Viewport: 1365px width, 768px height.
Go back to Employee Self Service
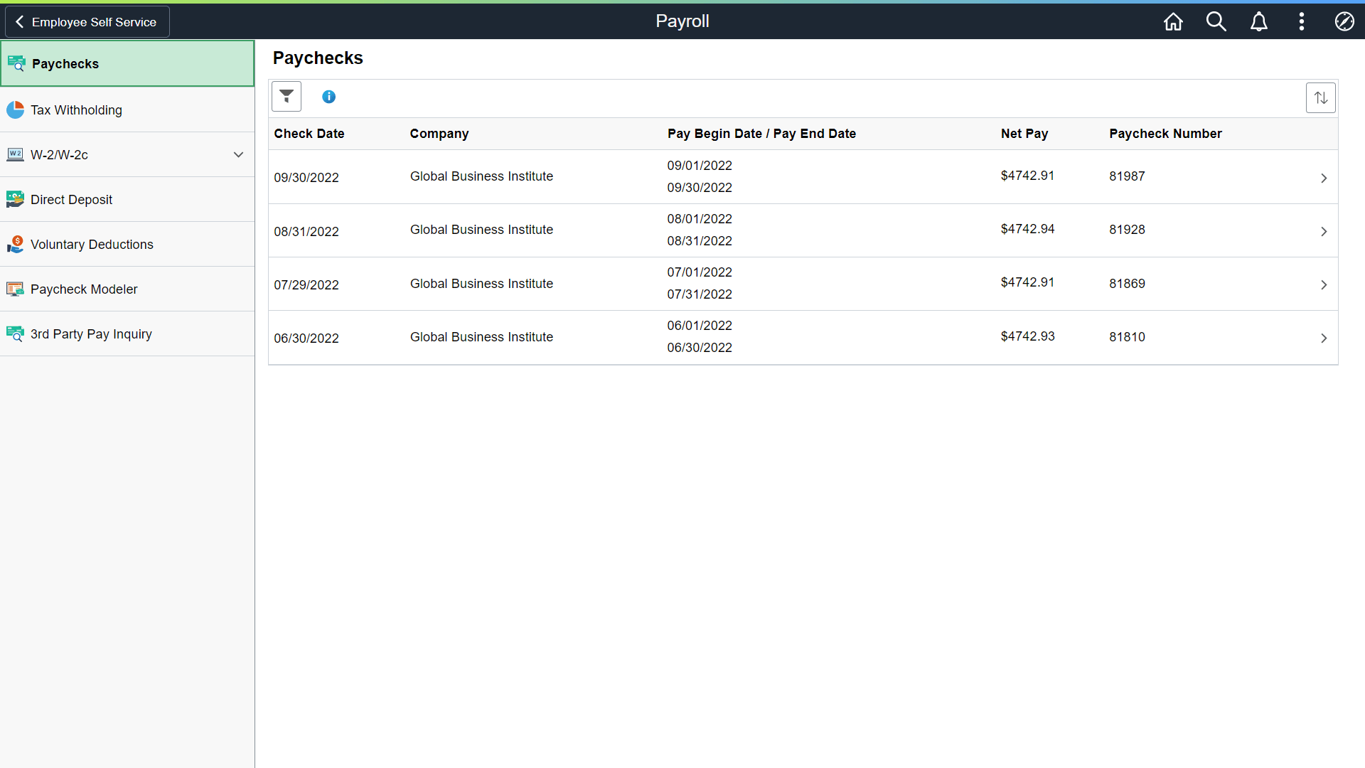(x=87, y=22)
